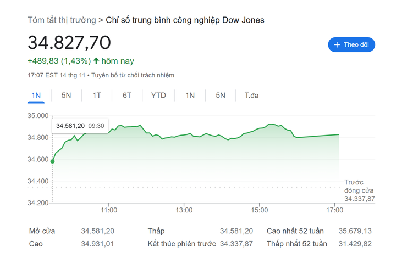Click the Trước đóng cửa 34.337,87 label
396x258 pixels.
360,190
